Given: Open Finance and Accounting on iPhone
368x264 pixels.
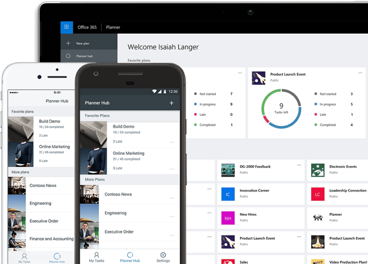Looking at the screenshot, I should click(41, 239).
